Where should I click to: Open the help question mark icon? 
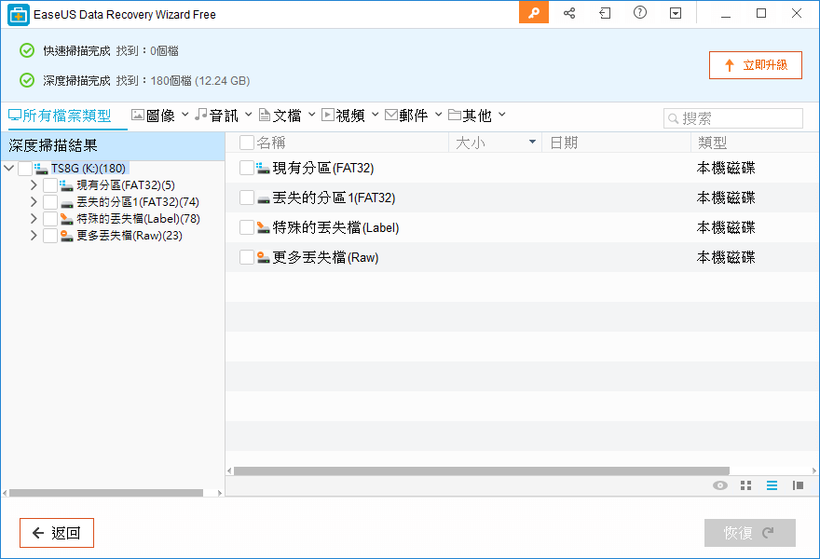click(640, 13)
